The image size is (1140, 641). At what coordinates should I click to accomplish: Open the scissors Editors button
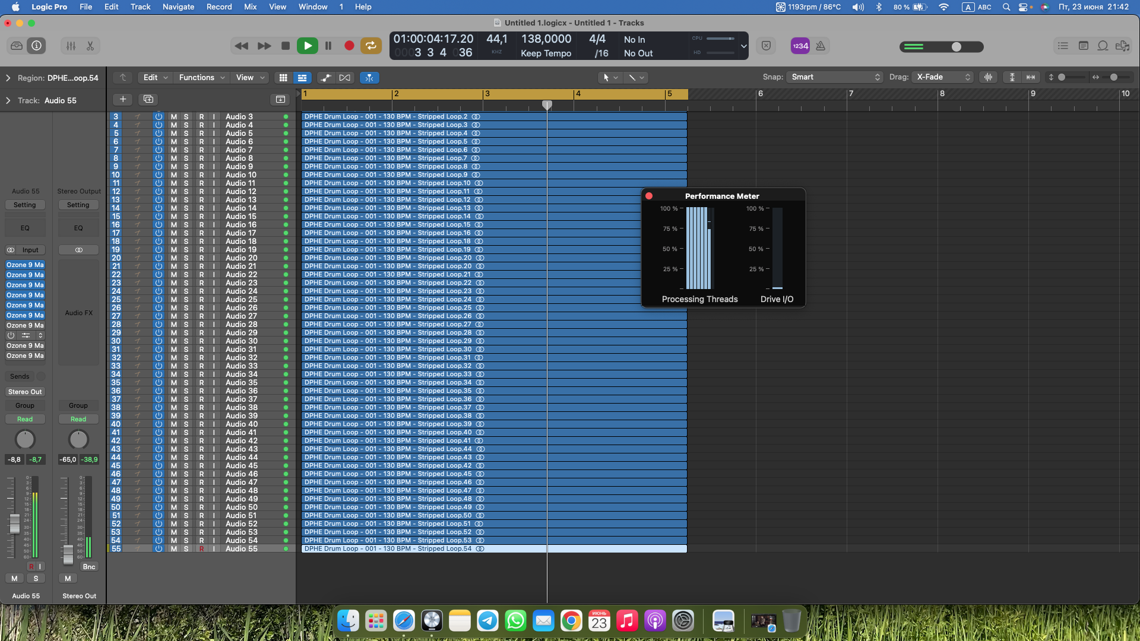pyautogui.click(x=90, y=46)
